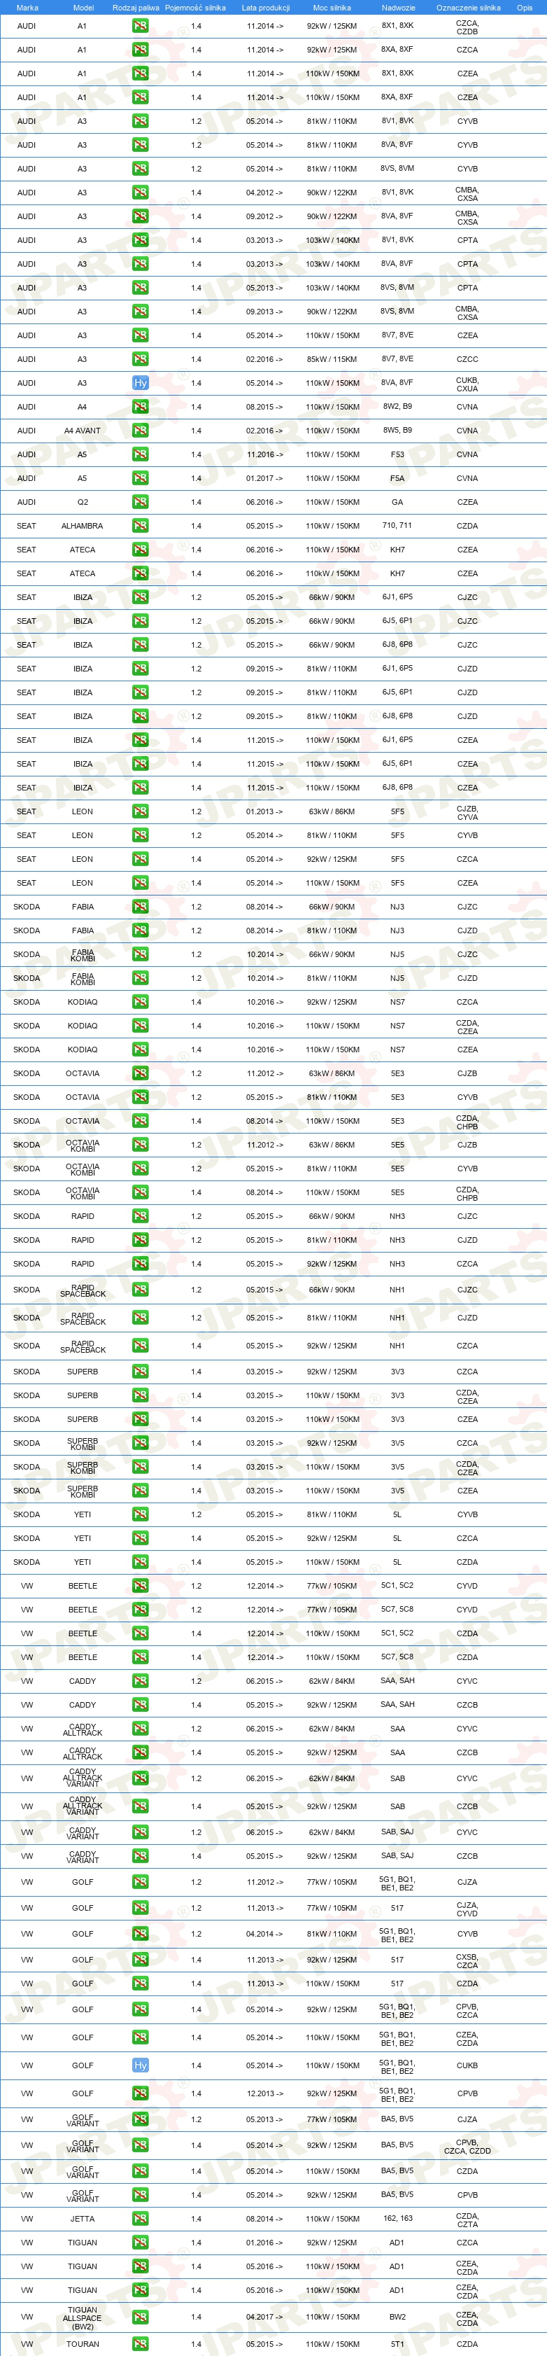
Task: Click the Pojemność silnika column header
Action: [x=195, y=7]
